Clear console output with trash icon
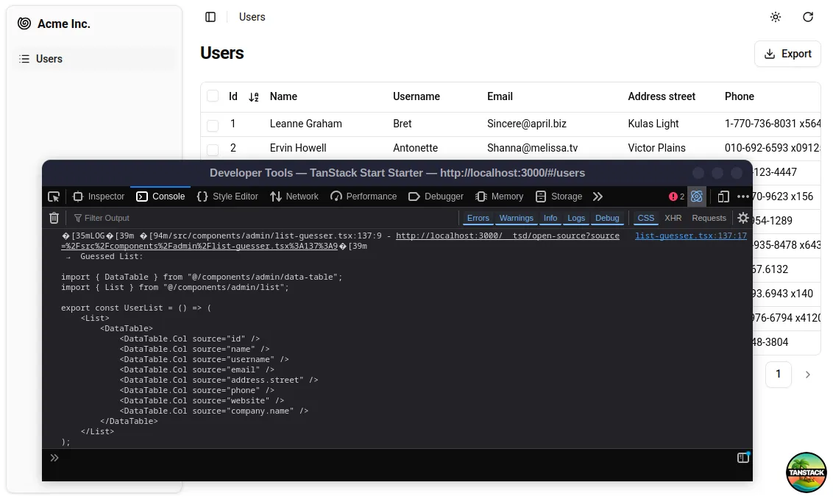 pyautogui.click(x=54, y=218)
